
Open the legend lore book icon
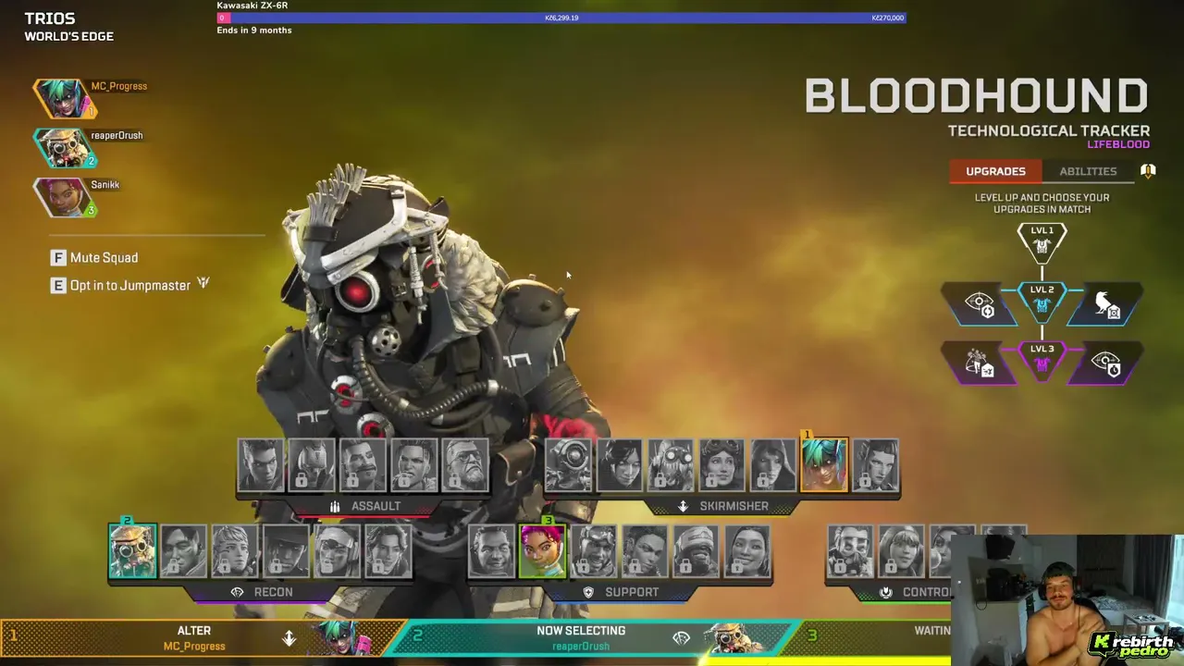click(x=1148, y=171)
